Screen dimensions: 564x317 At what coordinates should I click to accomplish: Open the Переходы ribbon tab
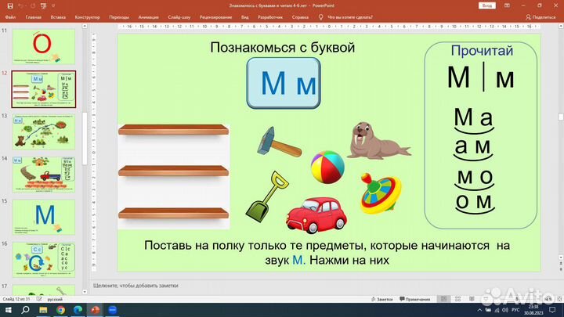pos(119,17)
